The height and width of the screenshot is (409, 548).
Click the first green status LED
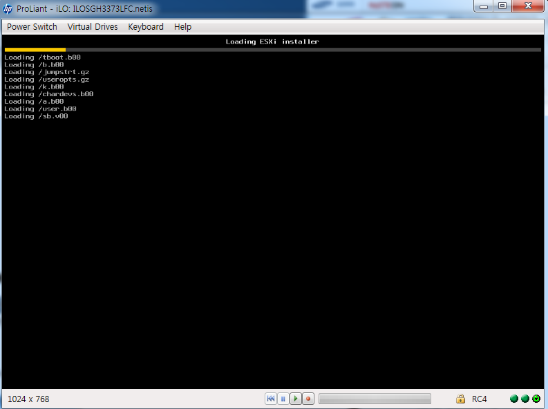[x=514, y=399]
